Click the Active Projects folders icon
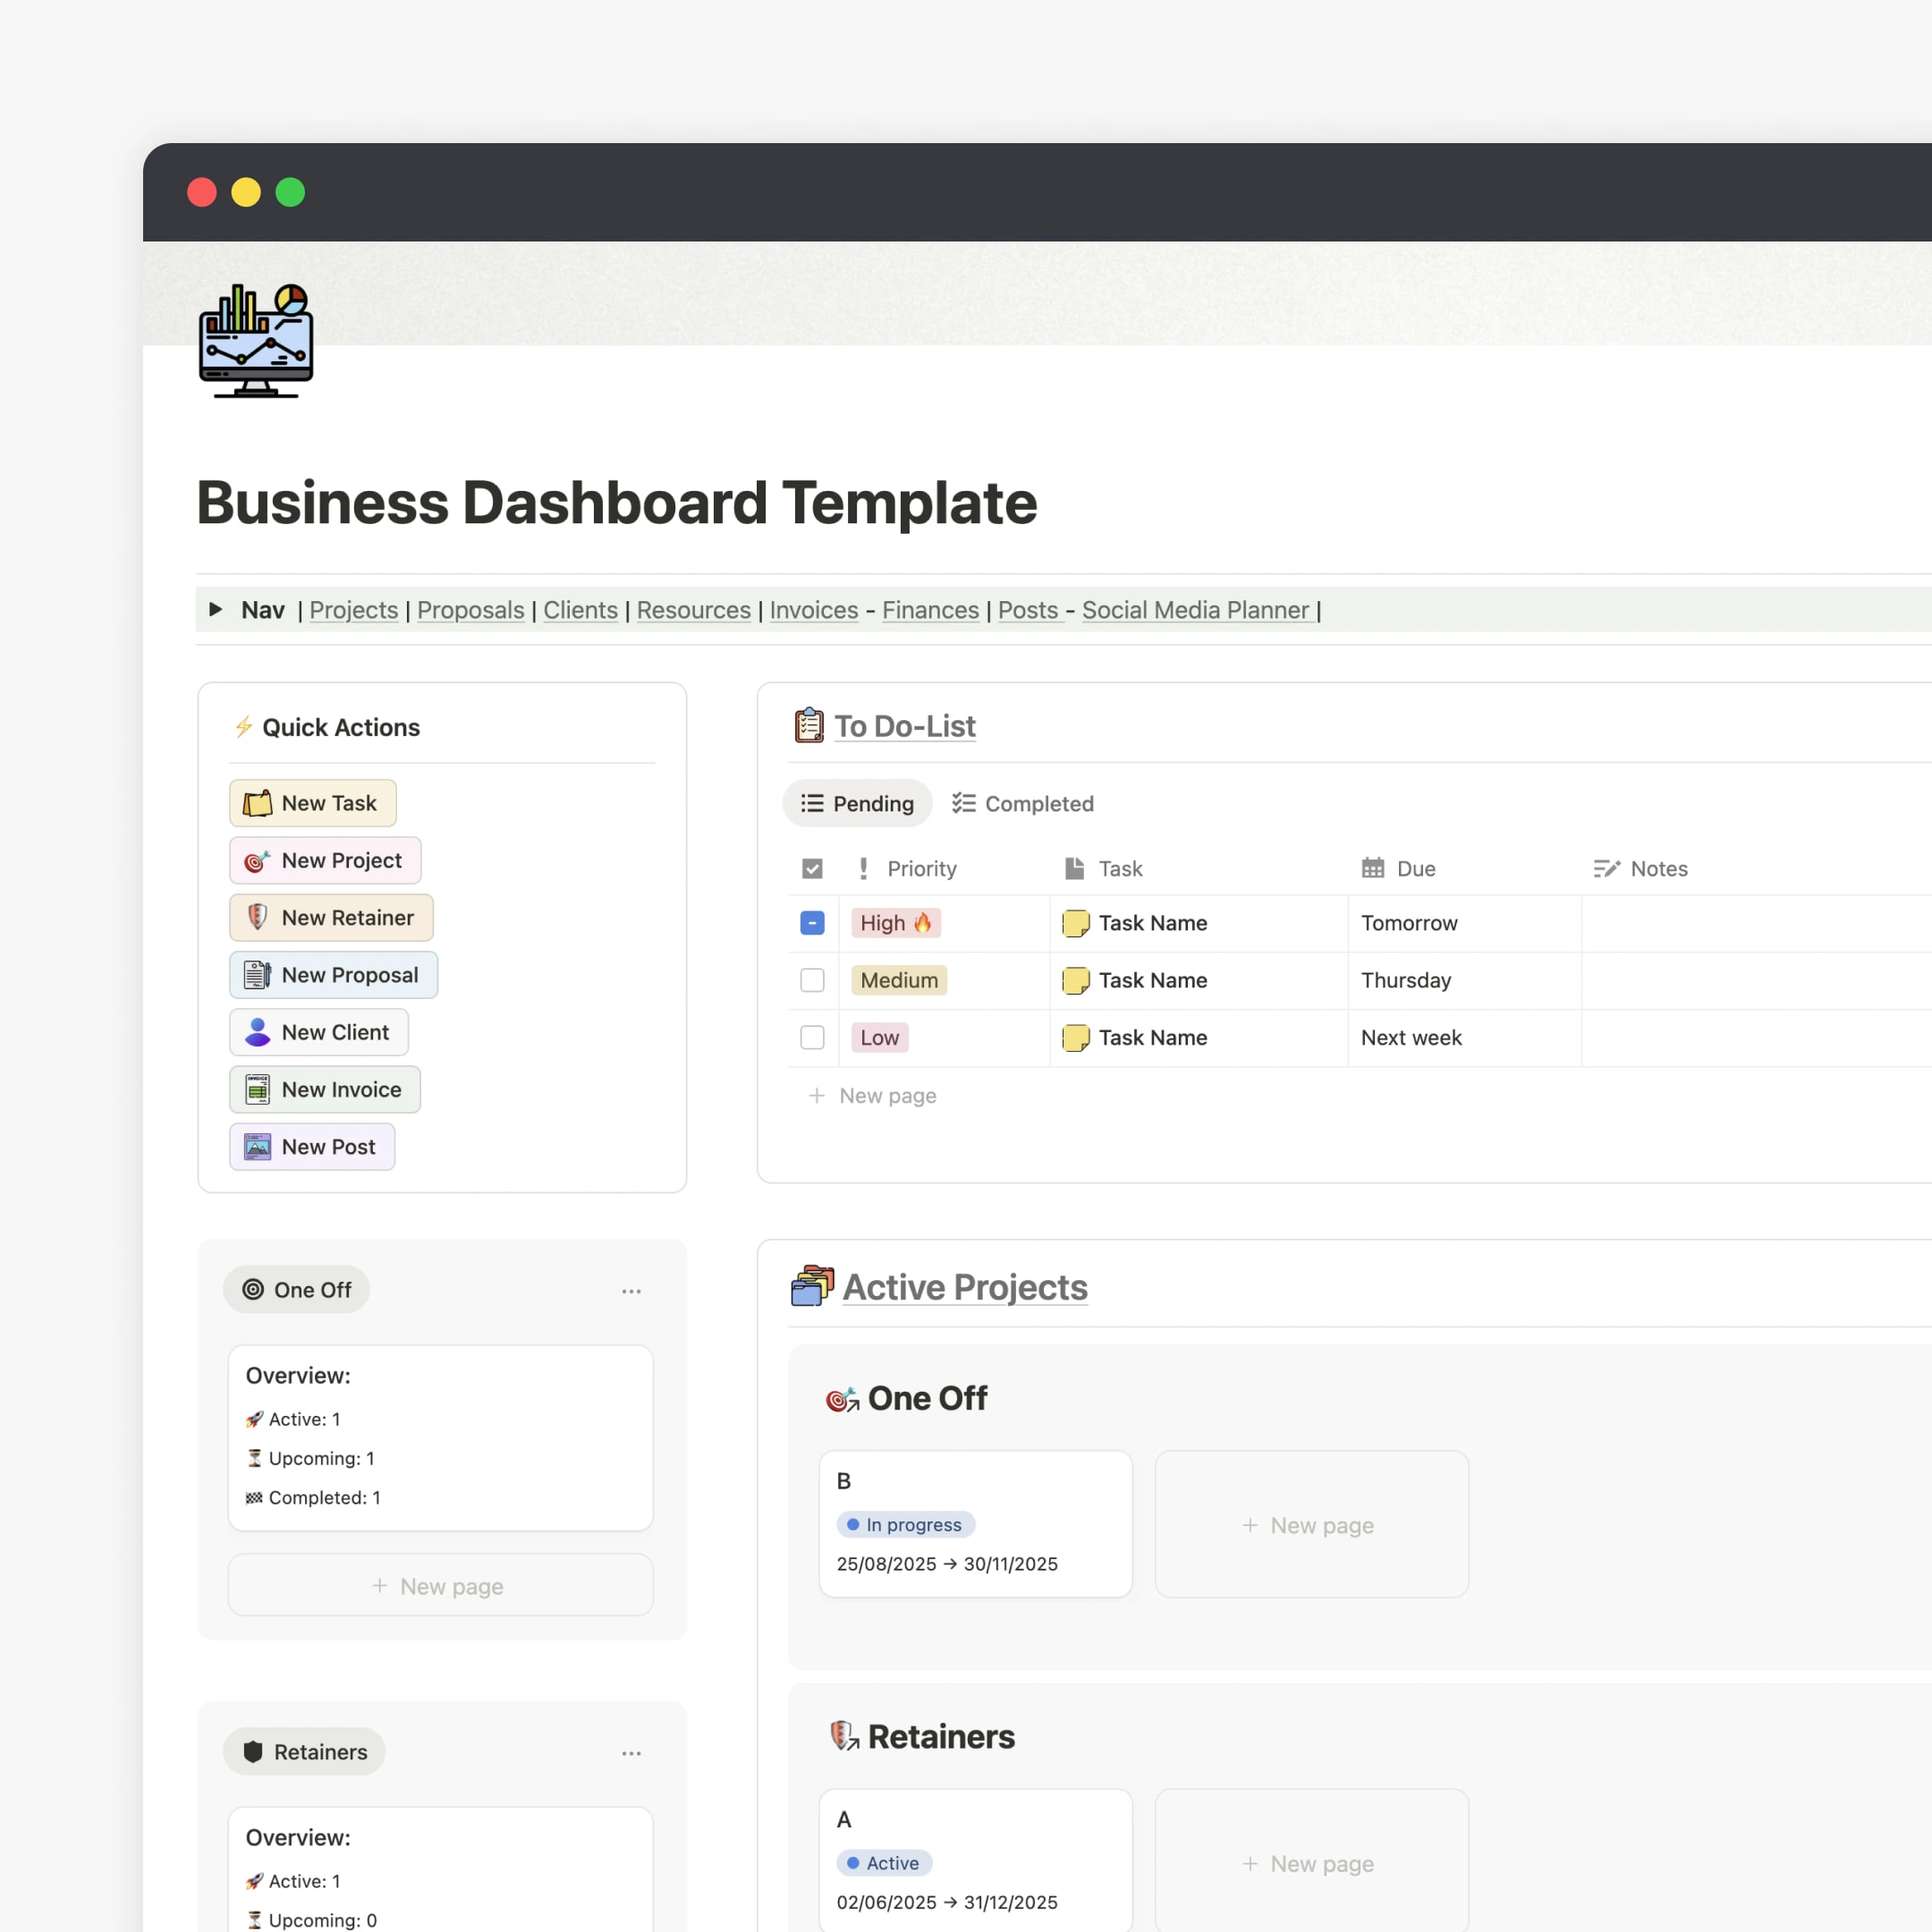 (x=812, y=1286)
